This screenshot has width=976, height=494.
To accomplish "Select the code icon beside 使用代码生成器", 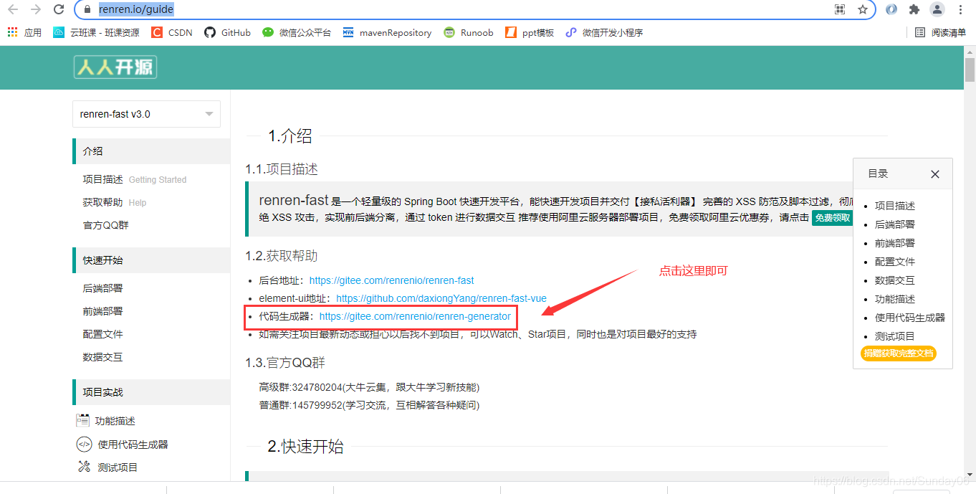I will (85, 444).
